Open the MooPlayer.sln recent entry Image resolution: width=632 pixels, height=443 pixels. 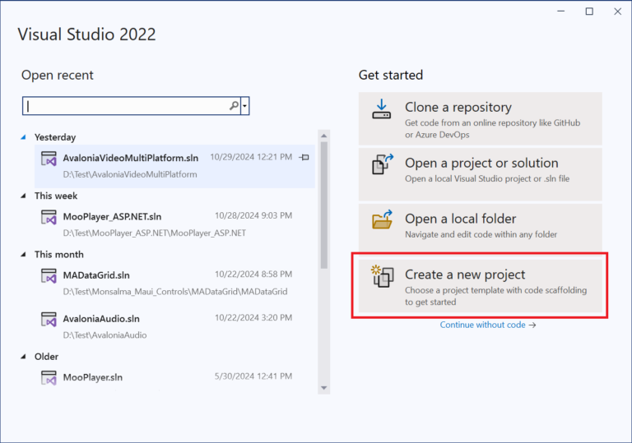point(93,377)
